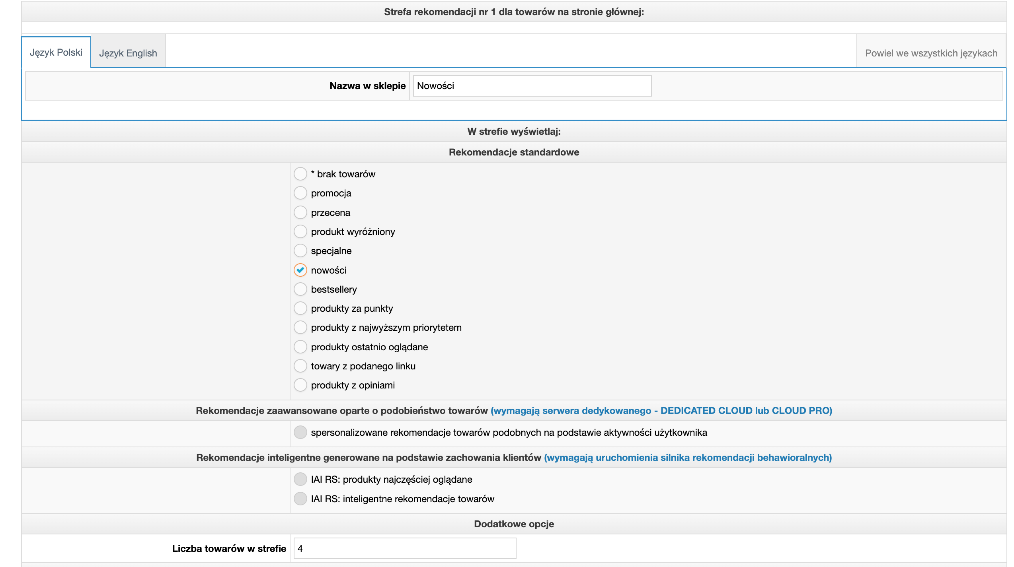The image size is (1014, 567).
Task: Open the silnika rekomendacji behawioralnych link
Action: coord(688,458)
